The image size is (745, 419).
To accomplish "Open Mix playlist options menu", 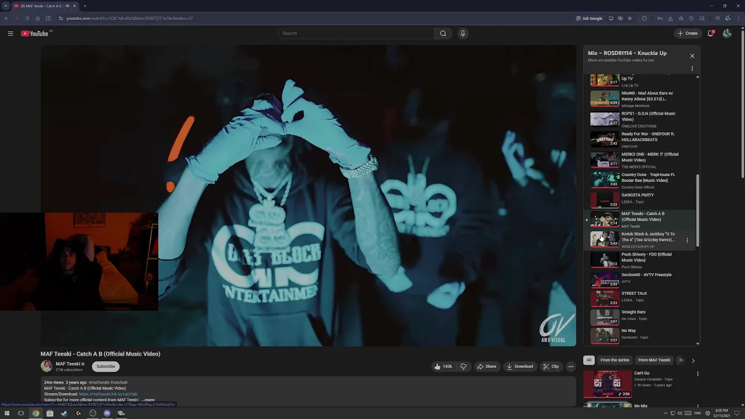I will [x=692, y=69].
